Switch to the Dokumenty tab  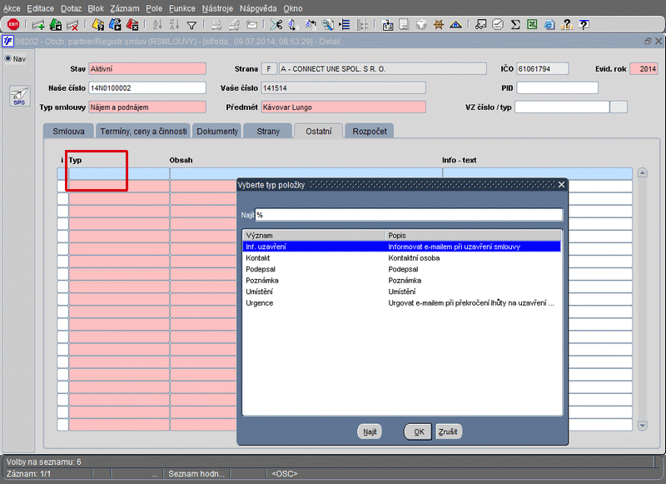point(217,131)
